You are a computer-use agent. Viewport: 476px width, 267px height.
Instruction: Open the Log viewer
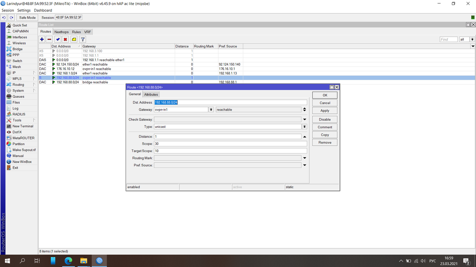coord(15,108)
